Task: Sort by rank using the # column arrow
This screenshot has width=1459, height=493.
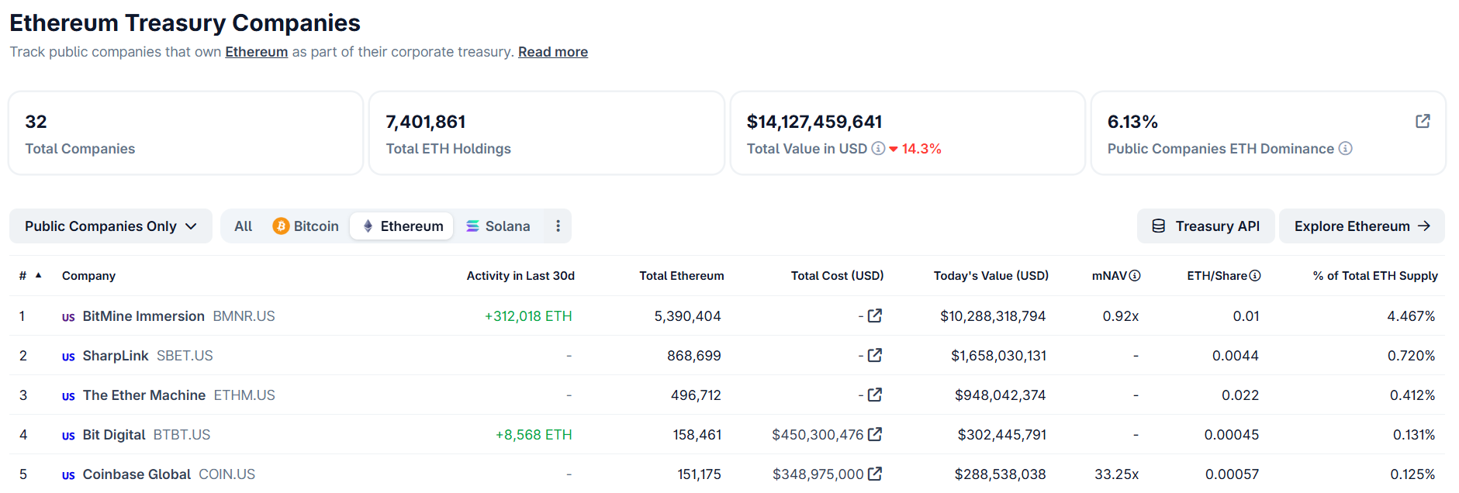Action: coord(38,275)
